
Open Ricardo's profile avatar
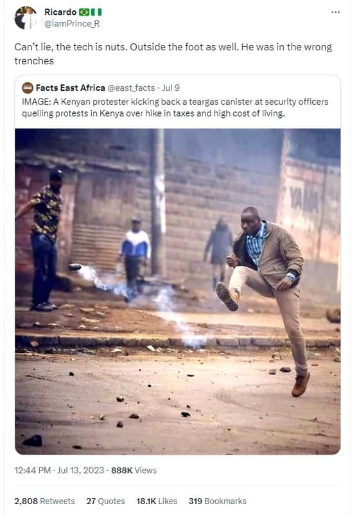[26, 18]
